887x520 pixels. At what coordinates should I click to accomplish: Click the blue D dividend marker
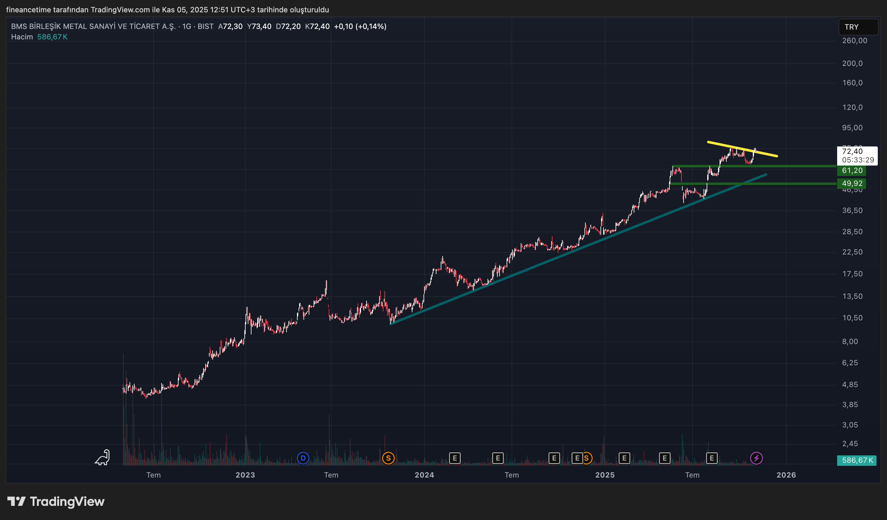(303, 458)
